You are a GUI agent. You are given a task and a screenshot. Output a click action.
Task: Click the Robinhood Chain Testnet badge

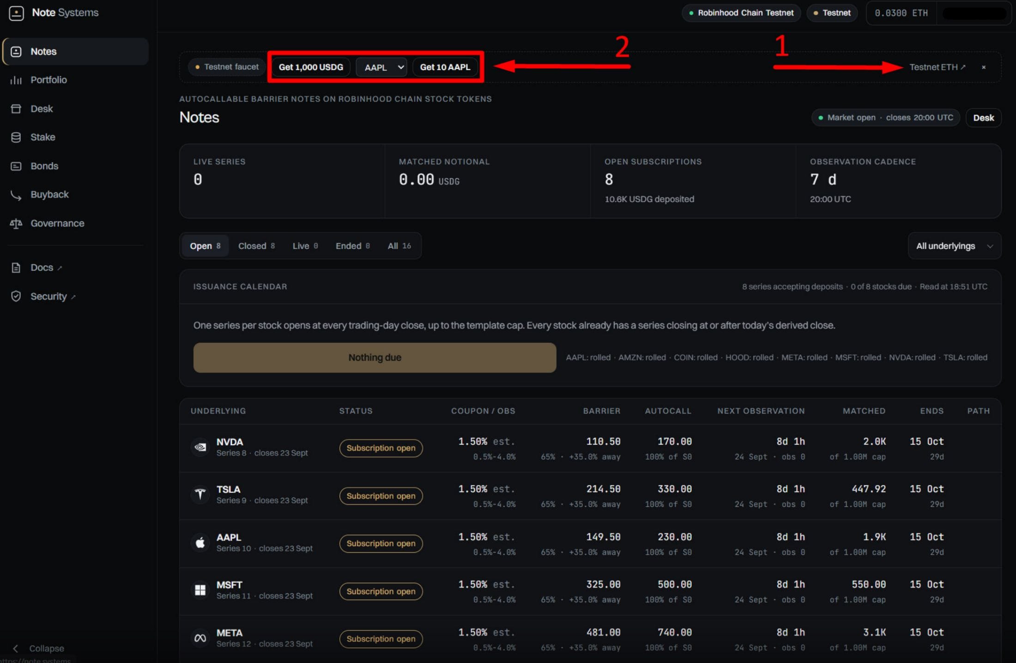click(741, 13)
